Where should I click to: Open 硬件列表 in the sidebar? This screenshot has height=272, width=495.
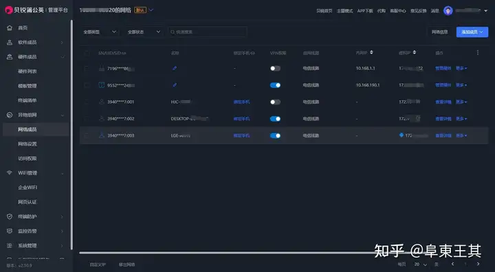(x=27, y=71)
